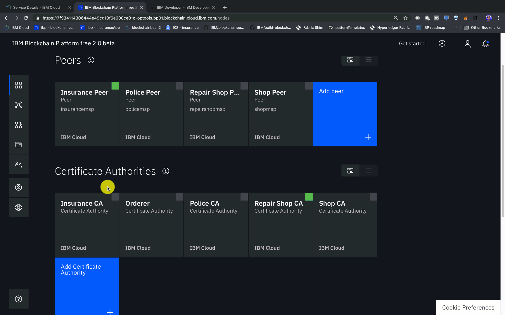505x315 pixels.
Task: Click the Get started link
Action: [412, 43]
